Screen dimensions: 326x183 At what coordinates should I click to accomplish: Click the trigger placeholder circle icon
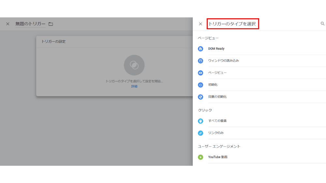[x=134, y=65]
